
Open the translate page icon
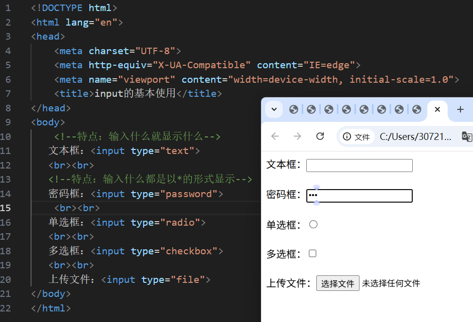coord(466,136)
